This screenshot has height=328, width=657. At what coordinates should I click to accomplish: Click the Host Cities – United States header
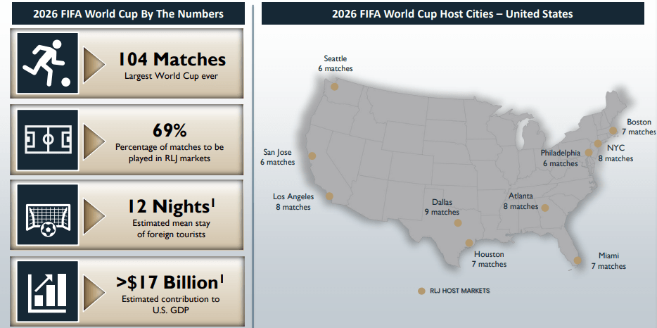452,13
